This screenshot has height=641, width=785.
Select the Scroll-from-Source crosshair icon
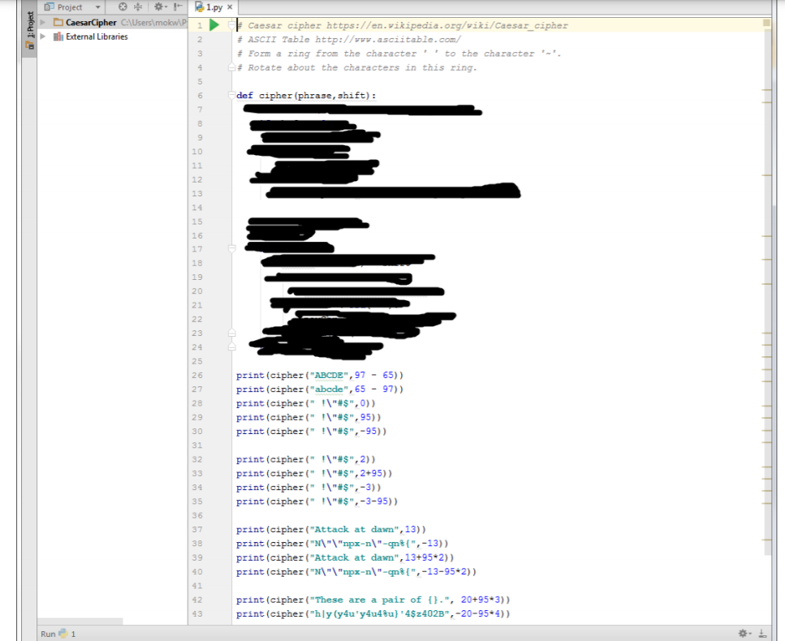coord(123,6)
